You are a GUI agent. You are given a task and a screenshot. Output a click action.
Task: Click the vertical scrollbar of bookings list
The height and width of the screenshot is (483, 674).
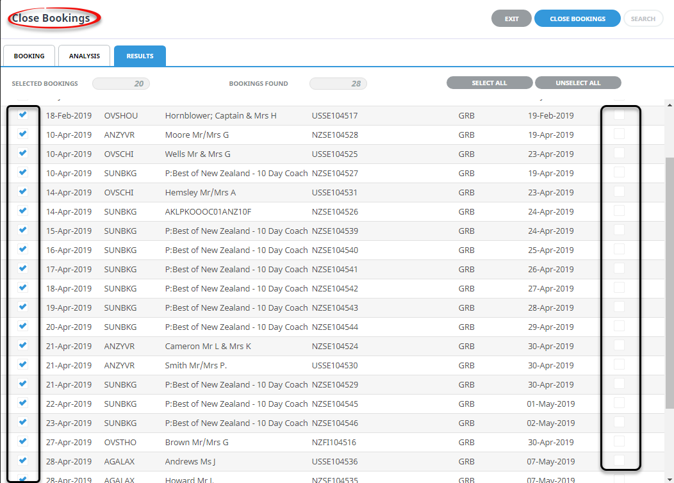point(670,282)
